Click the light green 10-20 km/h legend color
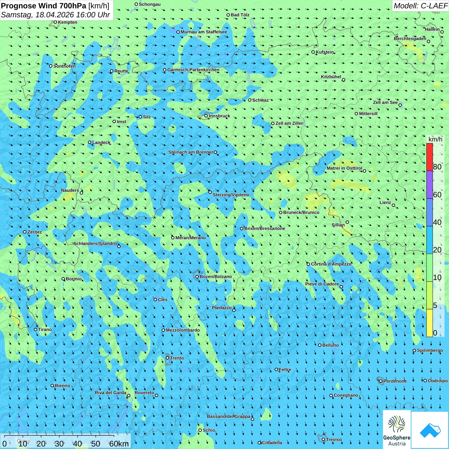This screenshot has height=449, width=449. point(429,268)
